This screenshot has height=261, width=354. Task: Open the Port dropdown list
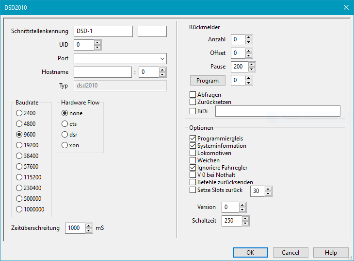[162, 59]
